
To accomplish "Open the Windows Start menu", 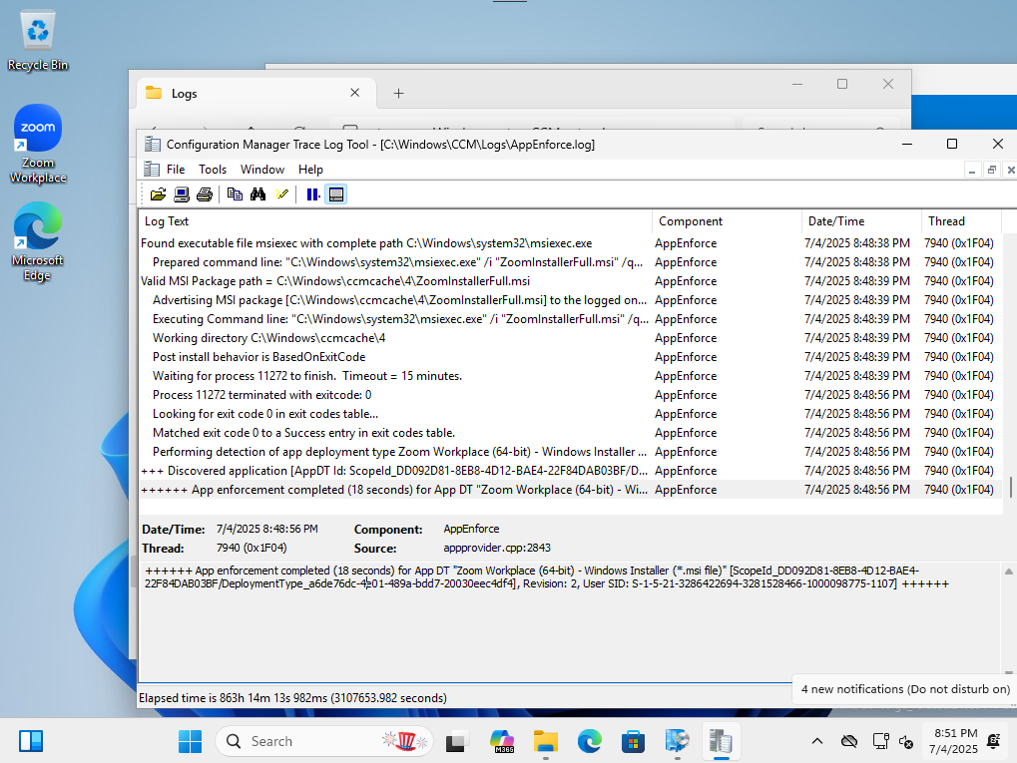I will click(x=190, y=741).
